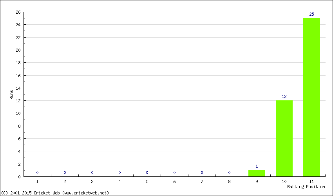Click the x-axis label 9
Screen dimensions: 333x196
click(x=257, y=181)
